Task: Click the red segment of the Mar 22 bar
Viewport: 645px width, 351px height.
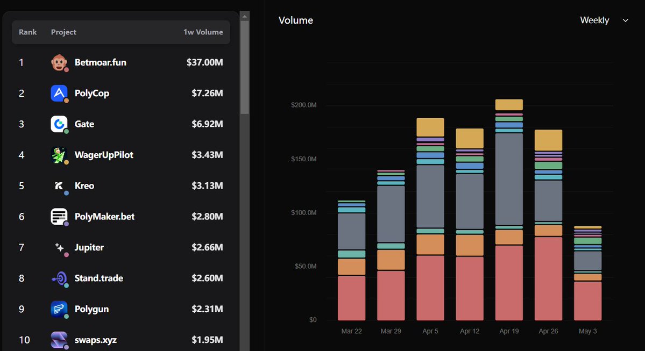Action: pos(352,298)
